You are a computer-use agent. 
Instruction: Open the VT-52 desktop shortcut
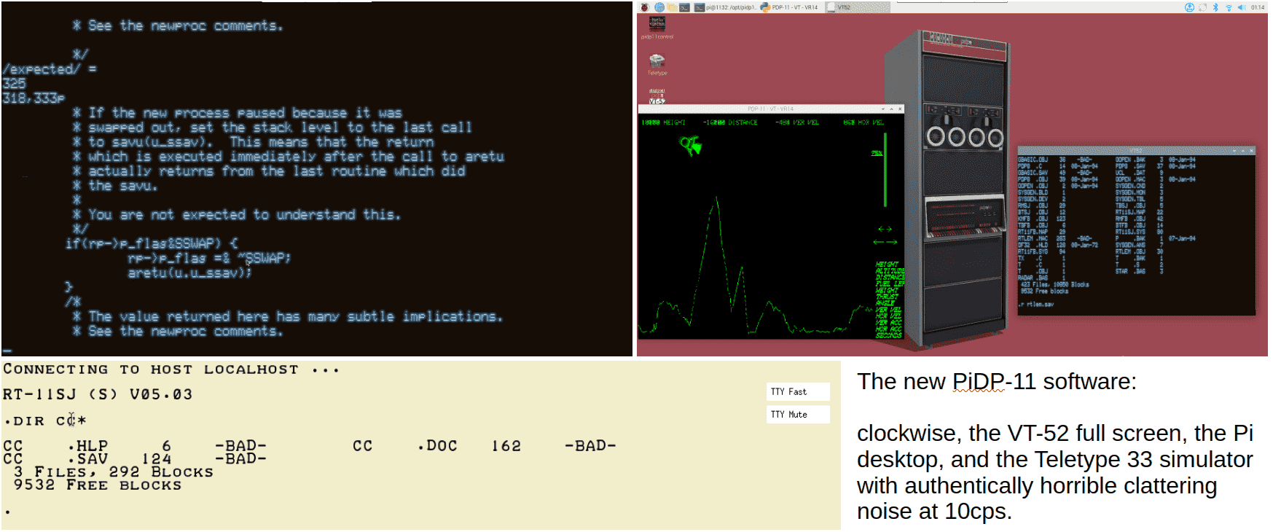[657, 96]
